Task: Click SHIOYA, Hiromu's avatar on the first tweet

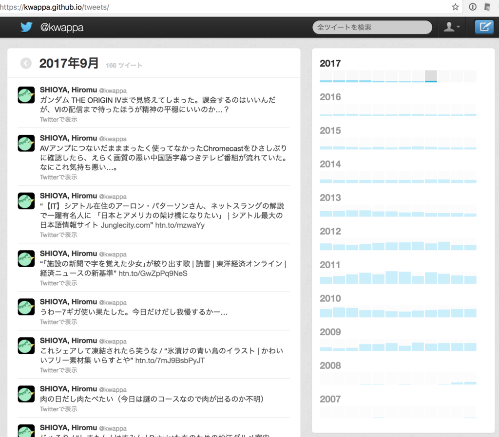Action: (26, 95)
